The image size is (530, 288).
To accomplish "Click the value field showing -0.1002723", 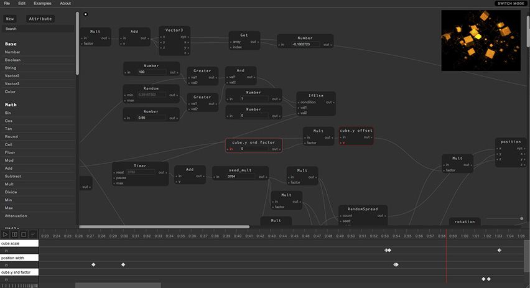I will (306, 44).
